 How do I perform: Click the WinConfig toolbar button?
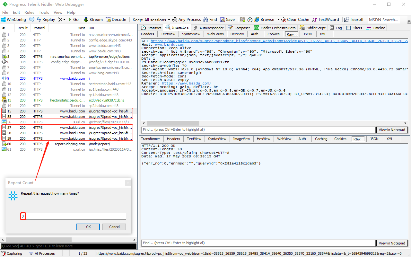click(x=14, y=20)
